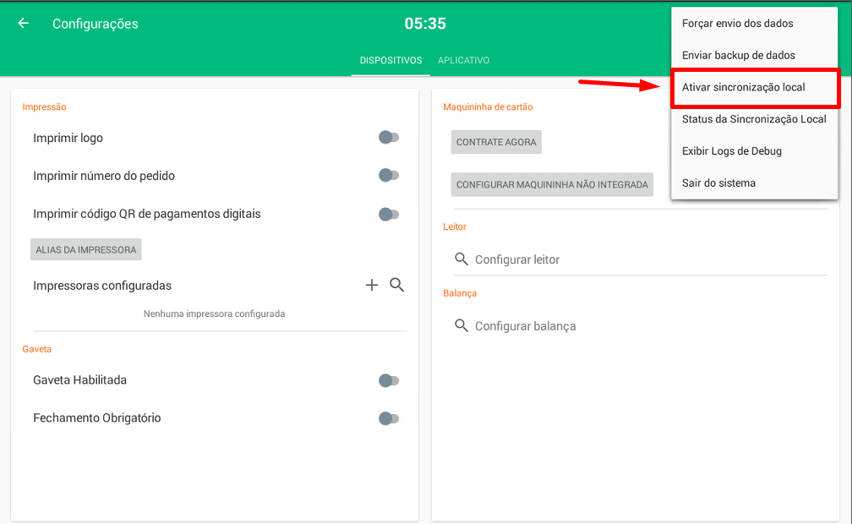Click the magnifier icon beside Configurar balança
This screenshot has width=852, height=524.
(x=461, y=325)
